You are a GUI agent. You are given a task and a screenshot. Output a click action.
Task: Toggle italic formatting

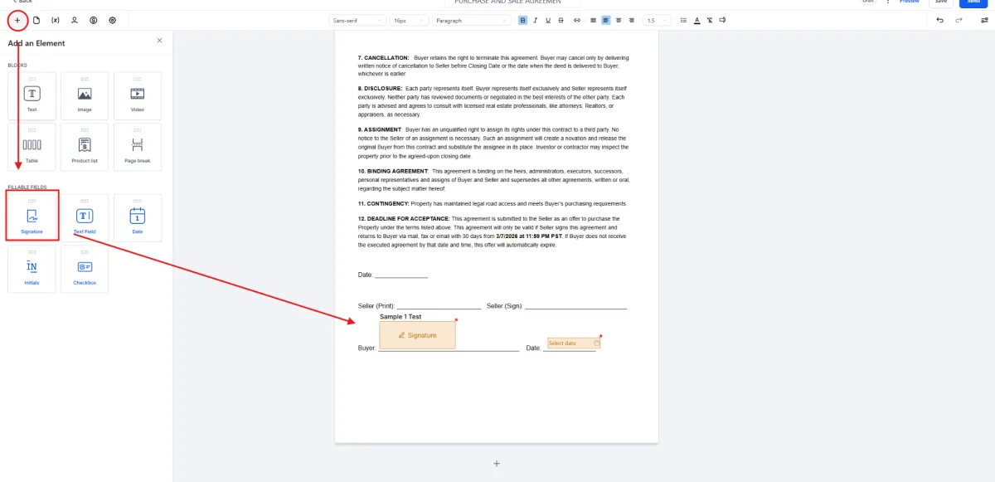536,20
